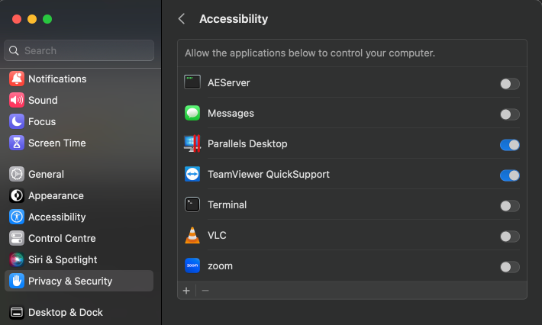Click the red close window button
Image resolution: width=542 pixels, height=325 pixels.
(17, 19)
